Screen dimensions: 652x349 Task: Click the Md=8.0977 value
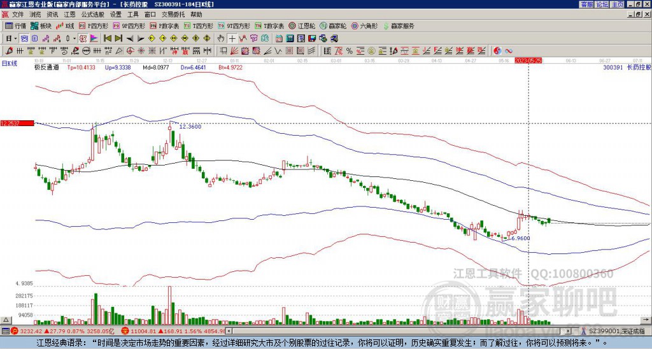pyautogui.click(x=156, y=67)
